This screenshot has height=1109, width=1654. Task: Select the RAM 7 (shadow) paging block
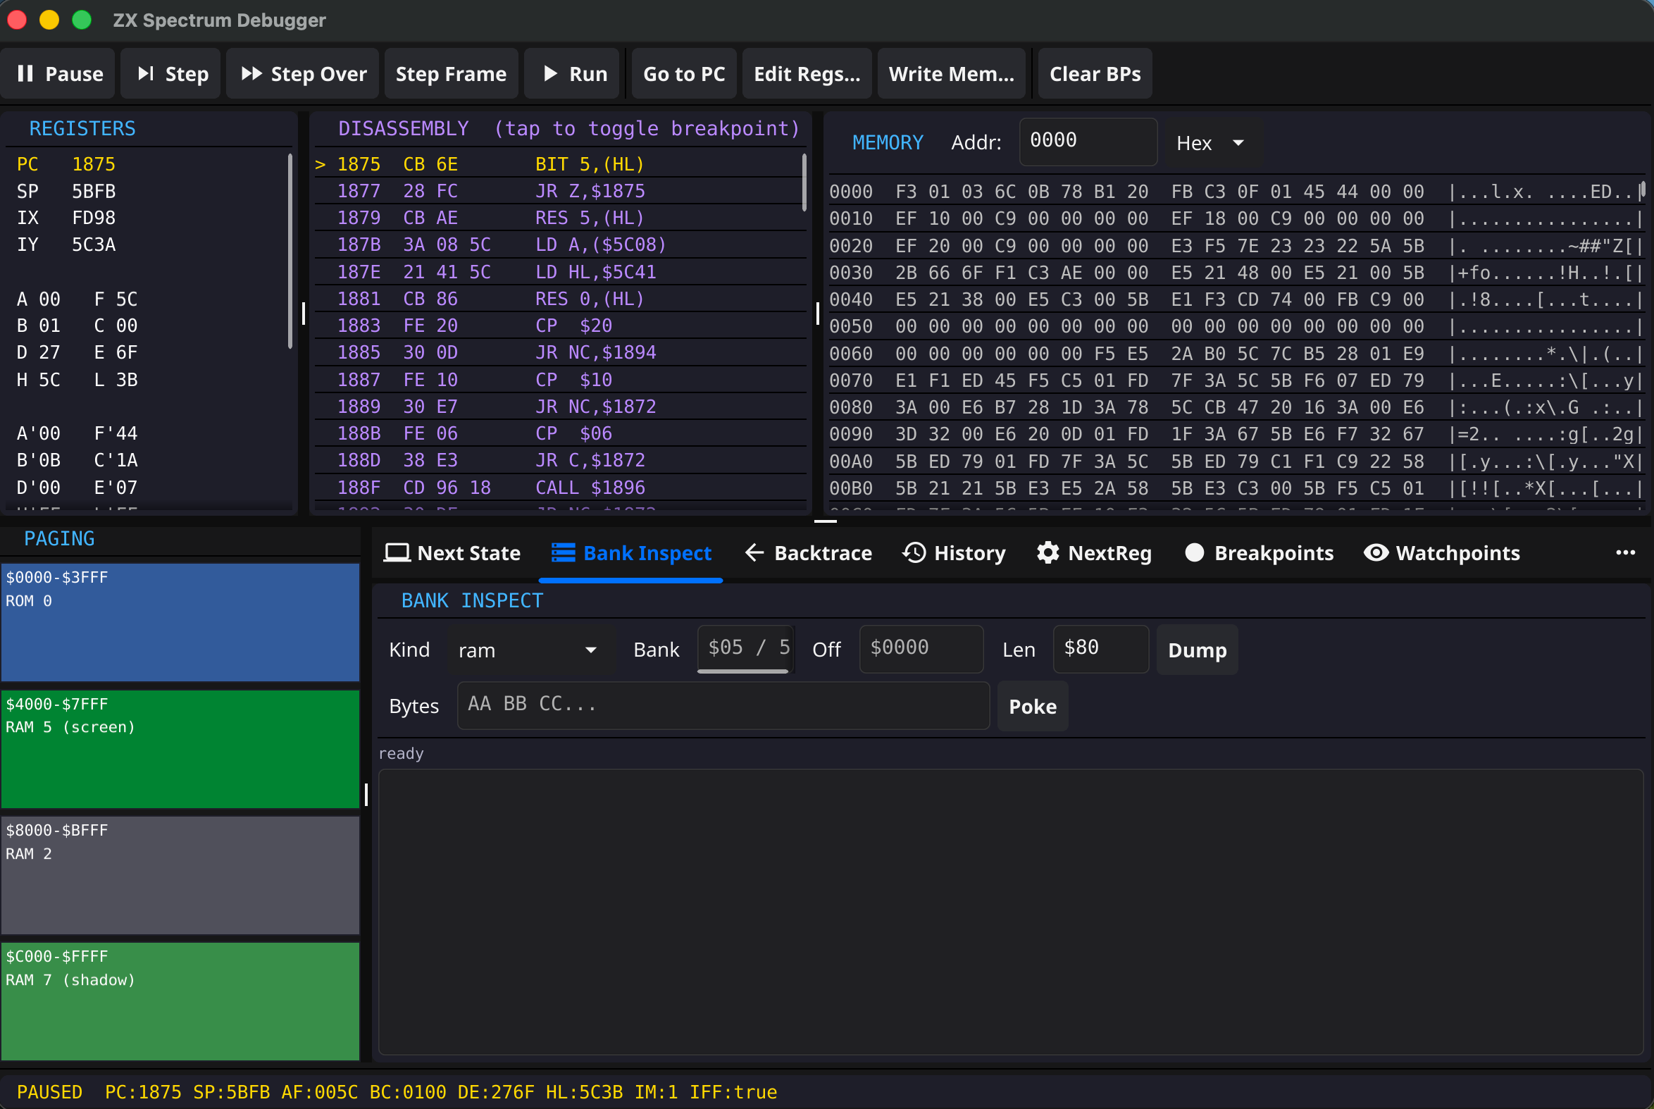tap(180, 1001)
